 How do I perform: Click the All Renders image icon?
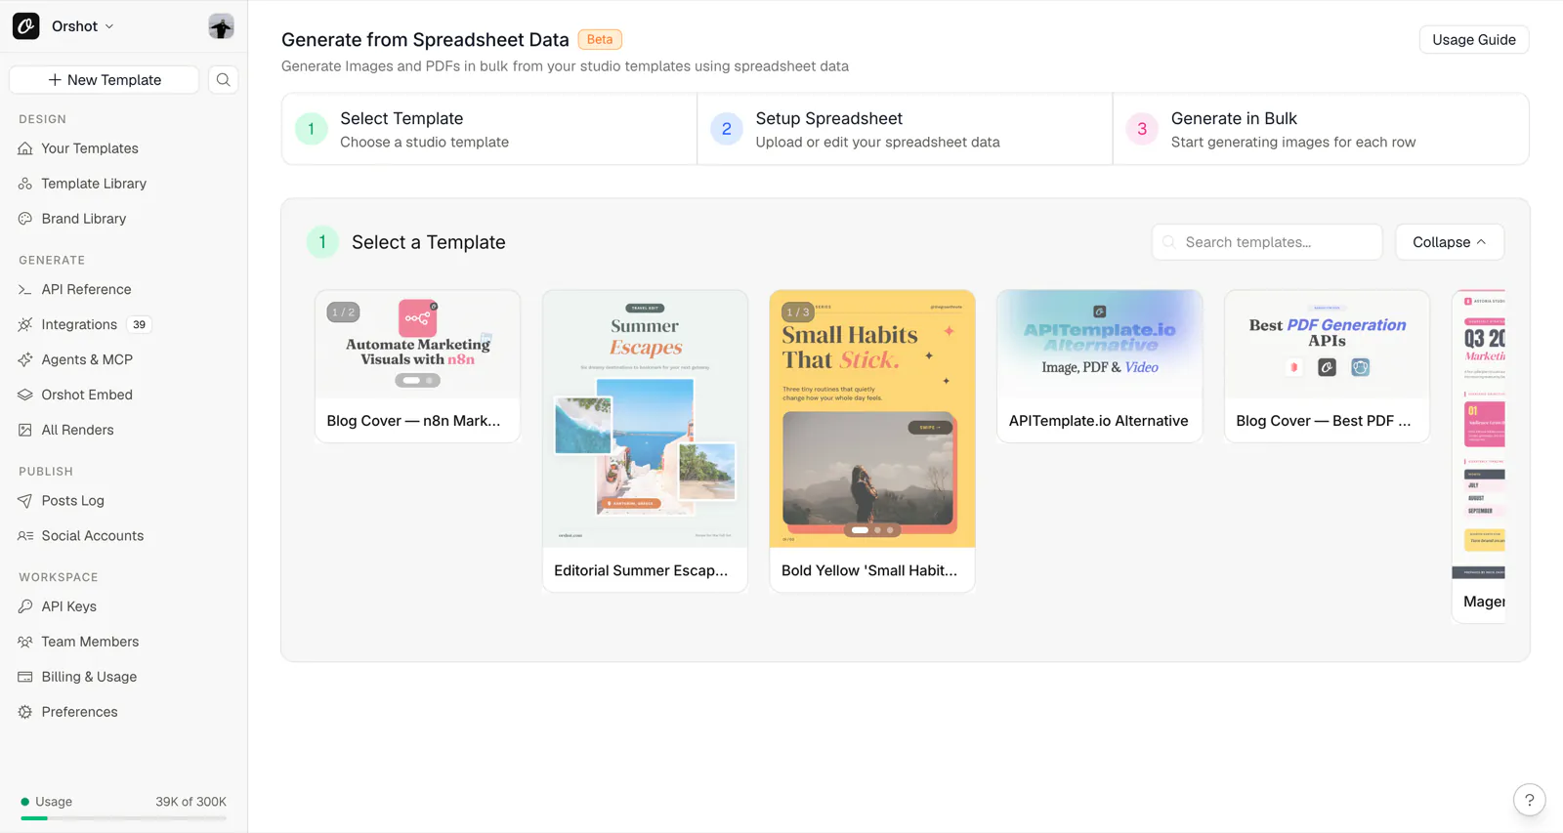[25, 430]
